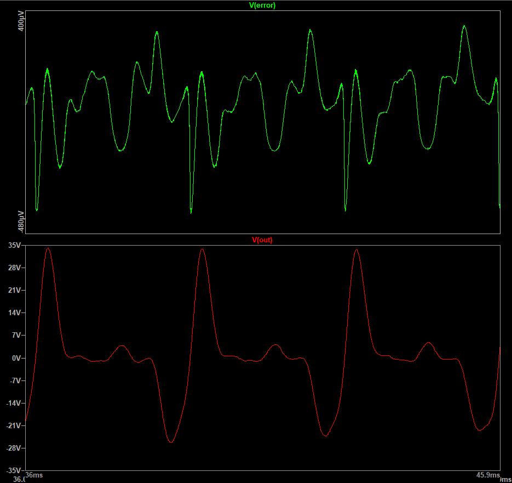The height and width of the screenshot is (483, 512).
Task: Click the -480µV axis label in the top pane
Action: [x=21, y=222]
